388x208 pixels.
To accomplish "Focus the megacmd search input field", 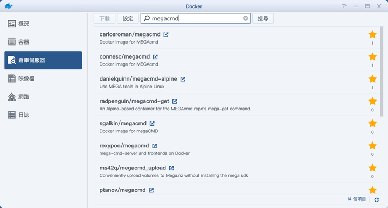I will coord(196,18).
